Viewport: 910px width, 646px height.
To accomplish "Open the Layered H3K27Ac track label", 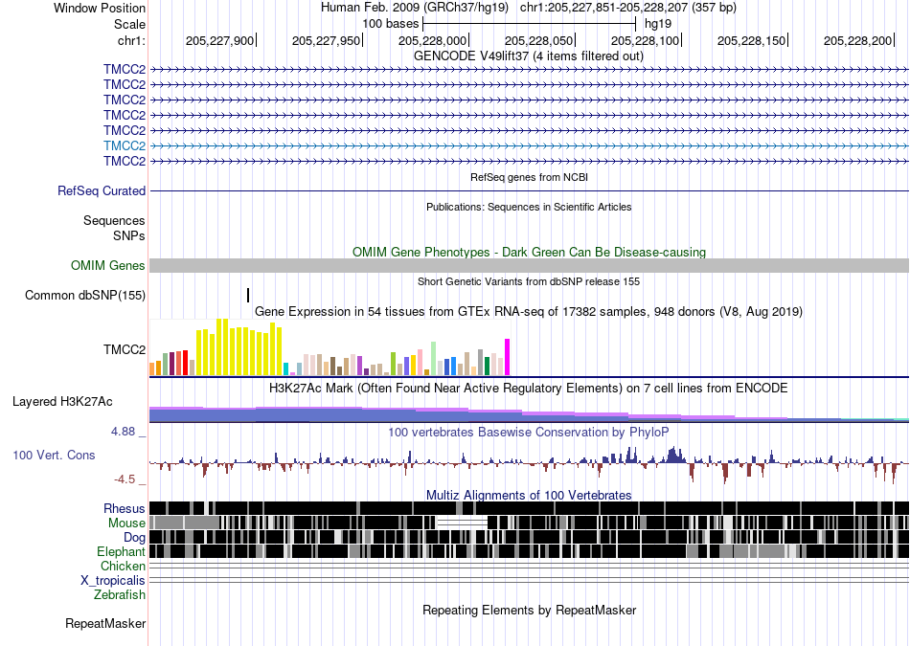I will 62,401.
